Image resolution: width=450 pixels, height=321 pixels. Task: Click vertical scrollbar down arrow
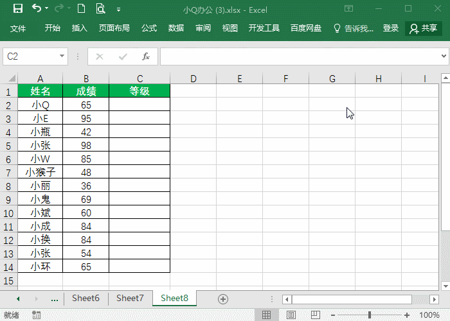coord(446,286)
